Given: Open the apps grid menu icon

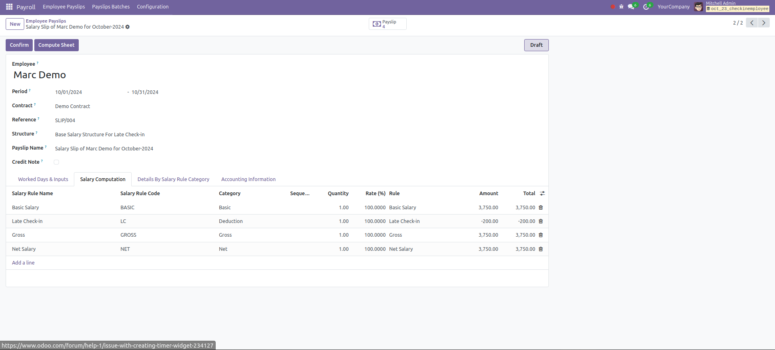Looking at the screenshot, I should point(9,7).
